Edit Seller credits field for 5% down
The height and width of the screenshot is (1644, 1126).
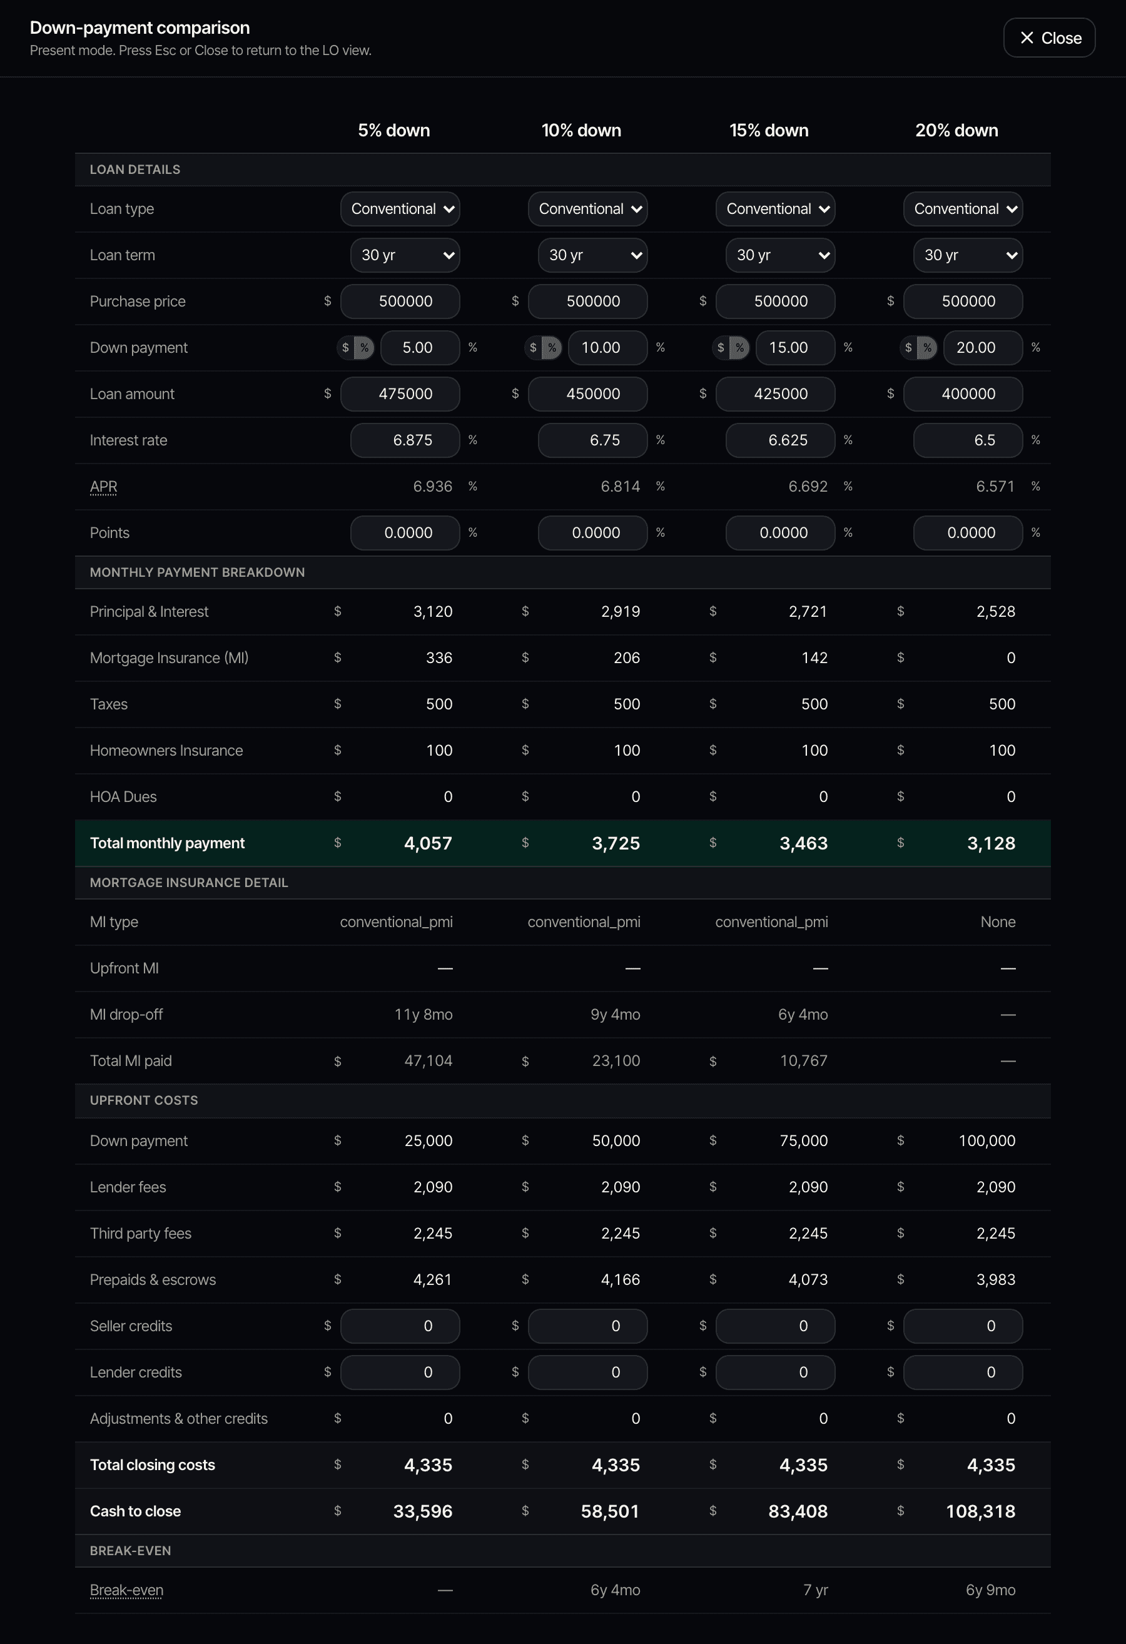point(400,1326)
